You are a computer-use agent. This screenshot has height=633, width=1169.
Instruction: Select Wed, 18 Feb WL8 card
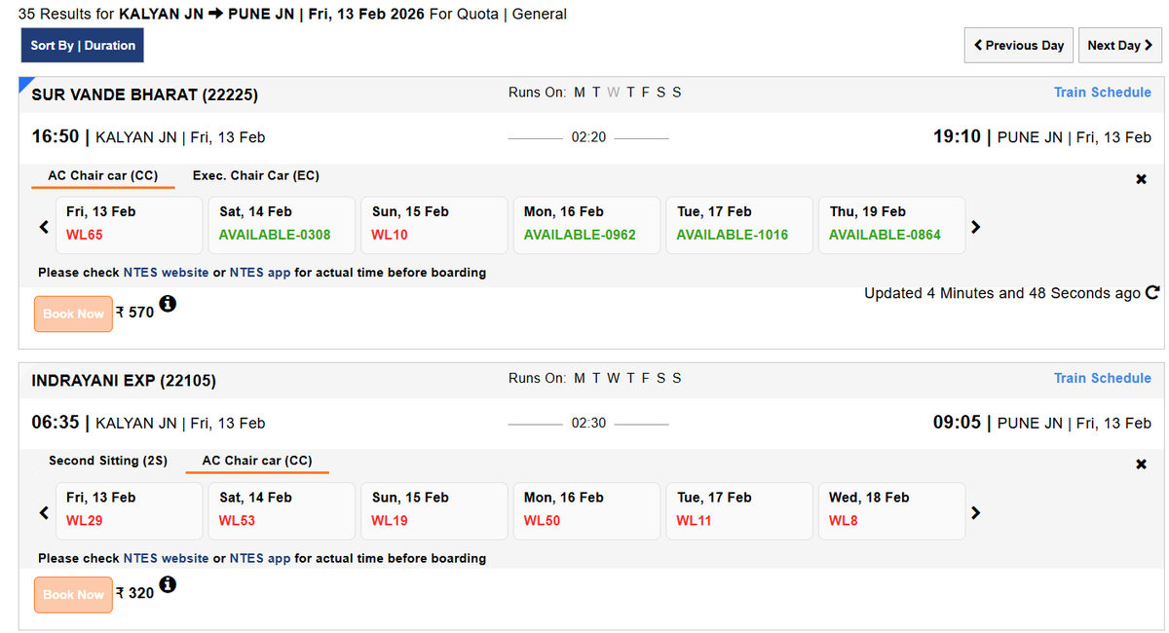click(x=892, y=510)
